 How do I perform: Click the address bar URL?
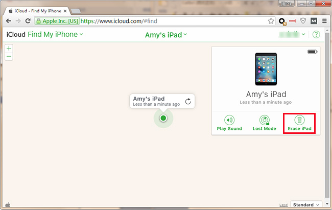point(118,21)
